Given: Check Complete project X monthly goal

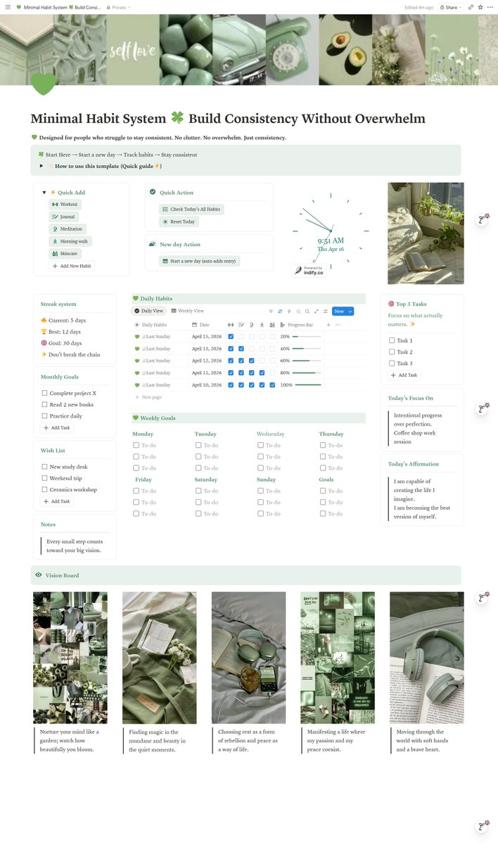Looking at the screenshot, I should click(x=44, y=393).
